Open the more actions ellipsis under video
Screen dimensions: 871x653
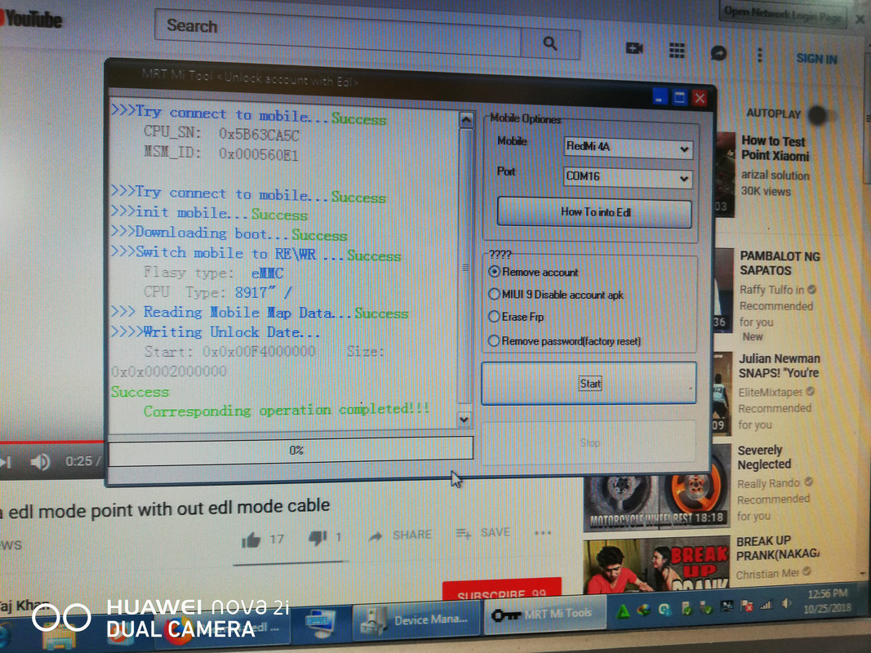point(543,532)
